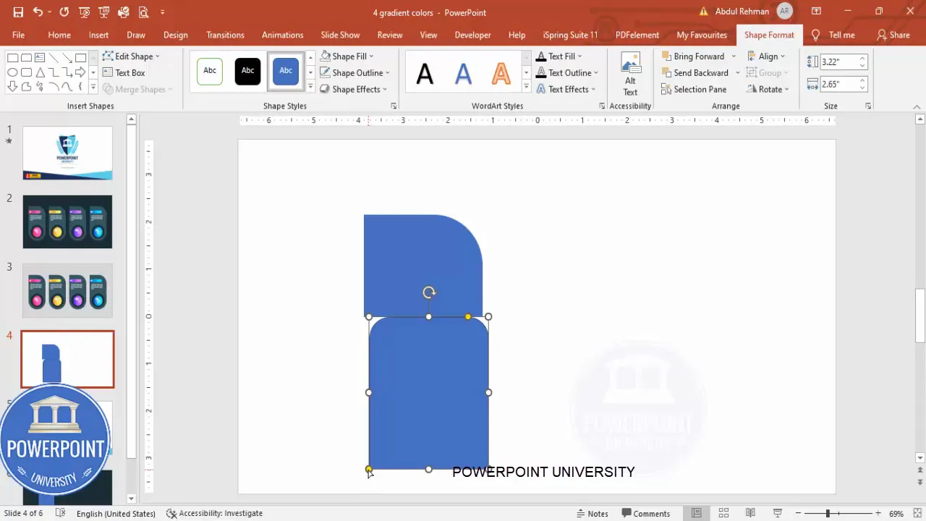926x521 pixels.
Task: Switch to Reading View
Action: [x=751, y=513]
